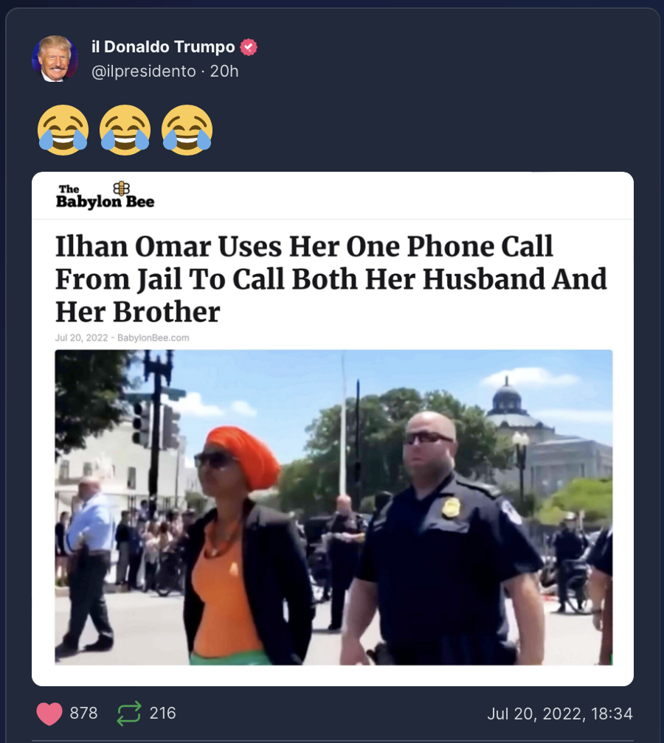The image size is (664, 743).
Task: View the 878 likes count
Action: 83,714
